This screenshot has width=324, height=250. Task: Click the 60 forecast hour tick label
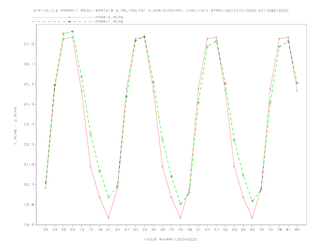point(225,230)
